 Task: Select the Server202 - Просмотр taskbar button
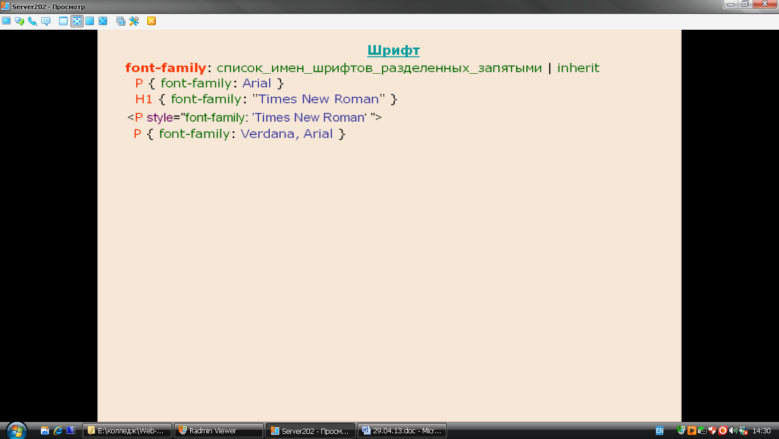(x=310, y=431)
